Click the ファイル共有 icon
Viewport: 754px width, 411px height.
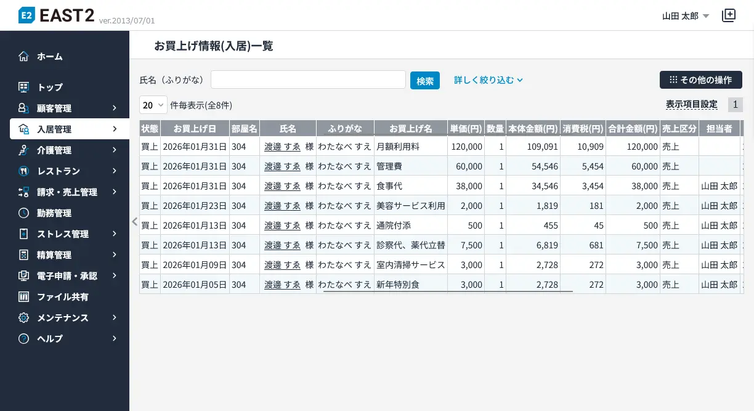tap(23, 297)
